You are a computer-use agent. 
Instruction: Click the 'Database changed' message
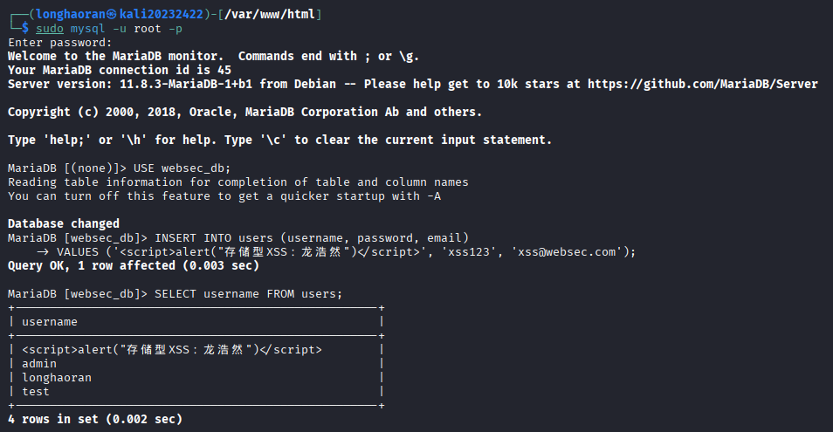[x=64, y=223]
